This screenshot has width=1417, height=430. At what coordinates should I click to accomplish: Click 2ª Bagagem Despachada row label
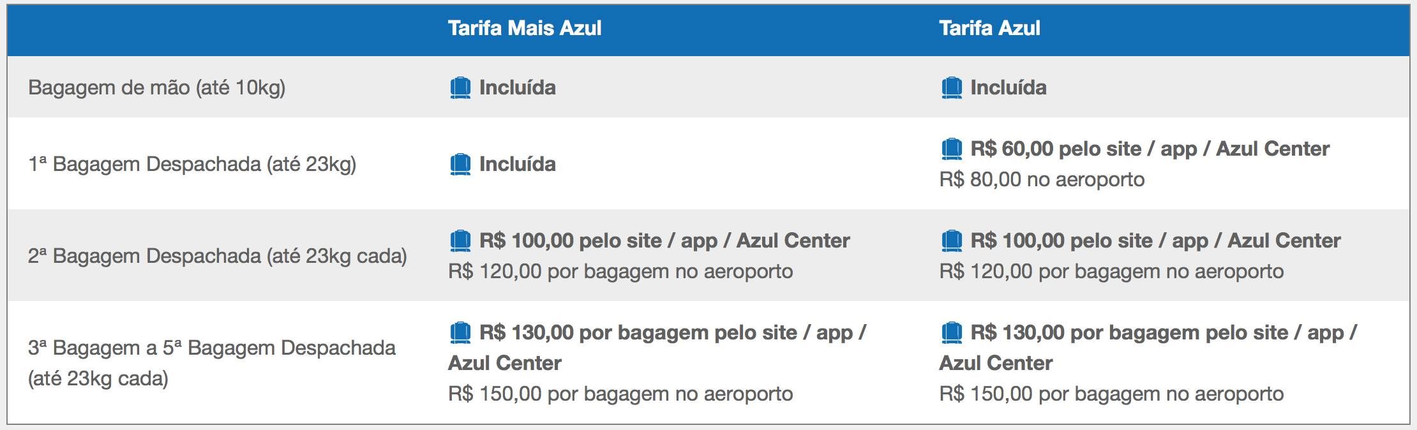point(218,256)
